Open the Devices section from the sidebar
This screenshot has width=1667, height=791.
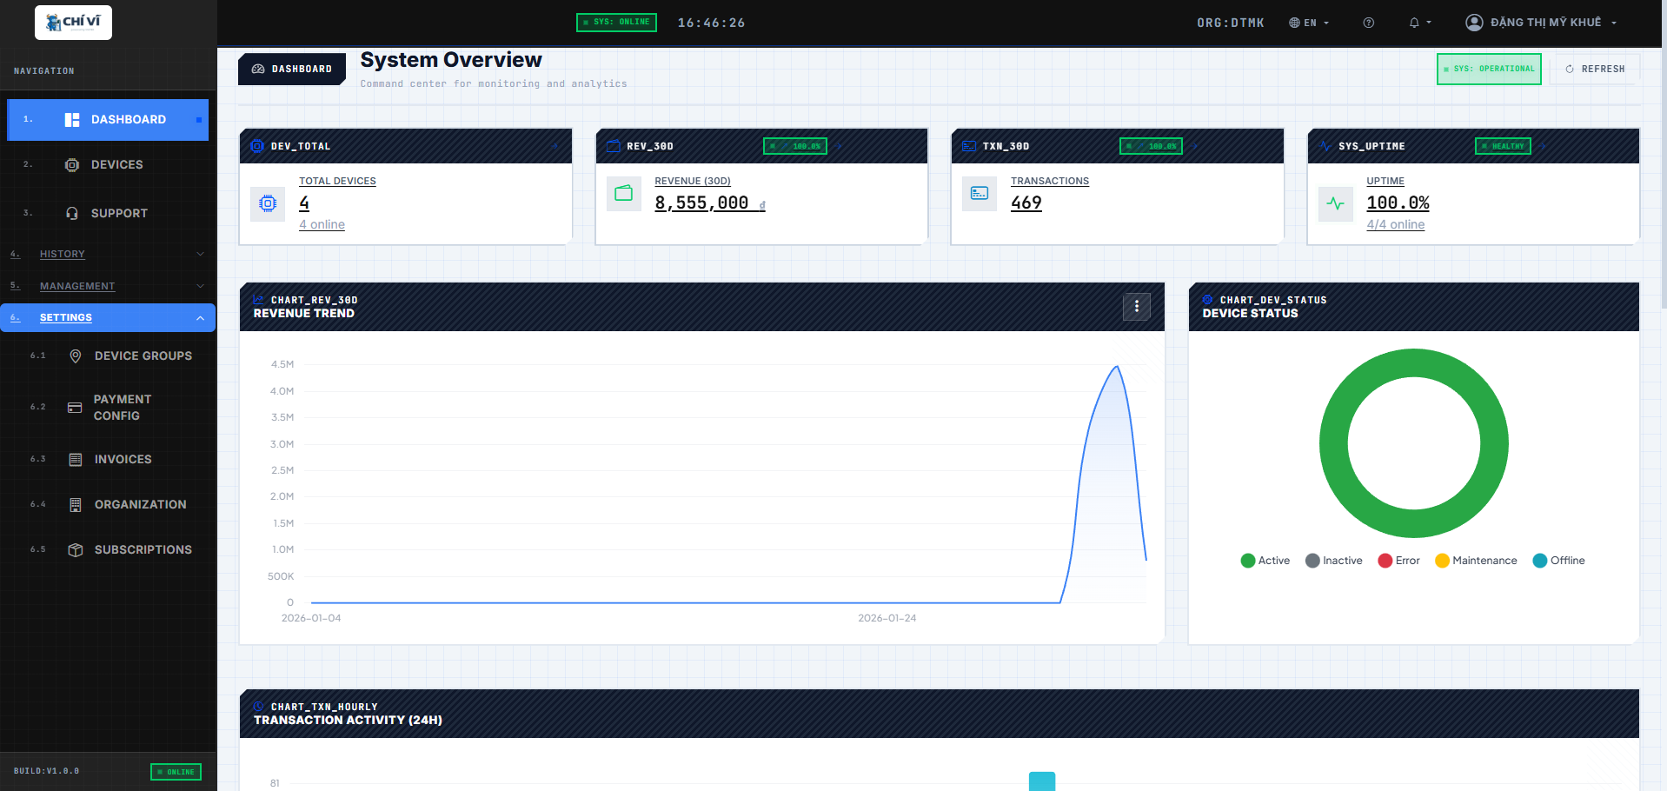(118, 164)
